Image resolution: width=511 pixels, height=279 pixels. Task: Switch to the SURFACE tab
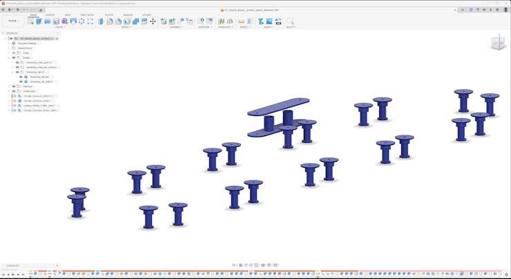click(50, 15)
